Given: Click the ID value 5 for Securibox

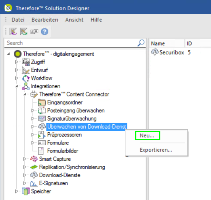Looking at the screenshot, I should [189, 52].
